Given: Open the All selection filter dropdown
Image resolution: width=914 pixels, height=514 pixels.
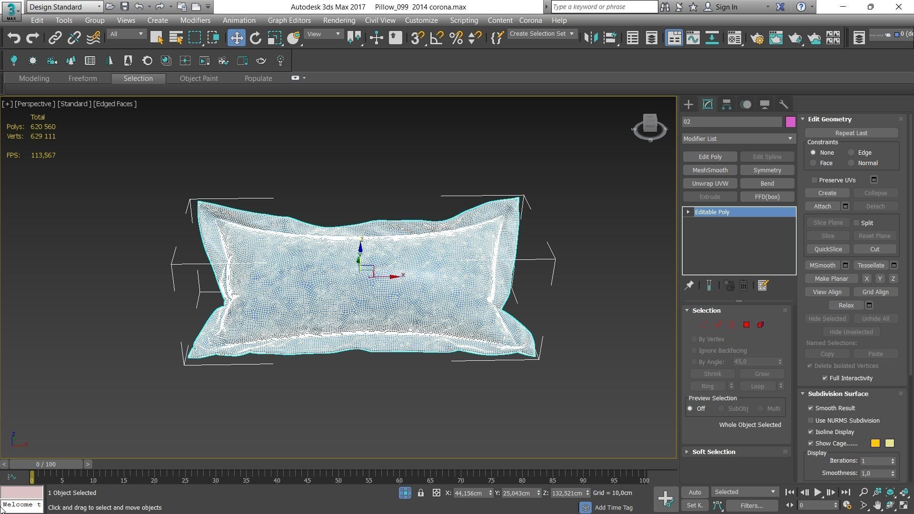Looking at the screenshot, I should pyautogui.click(x=126, y=34).
